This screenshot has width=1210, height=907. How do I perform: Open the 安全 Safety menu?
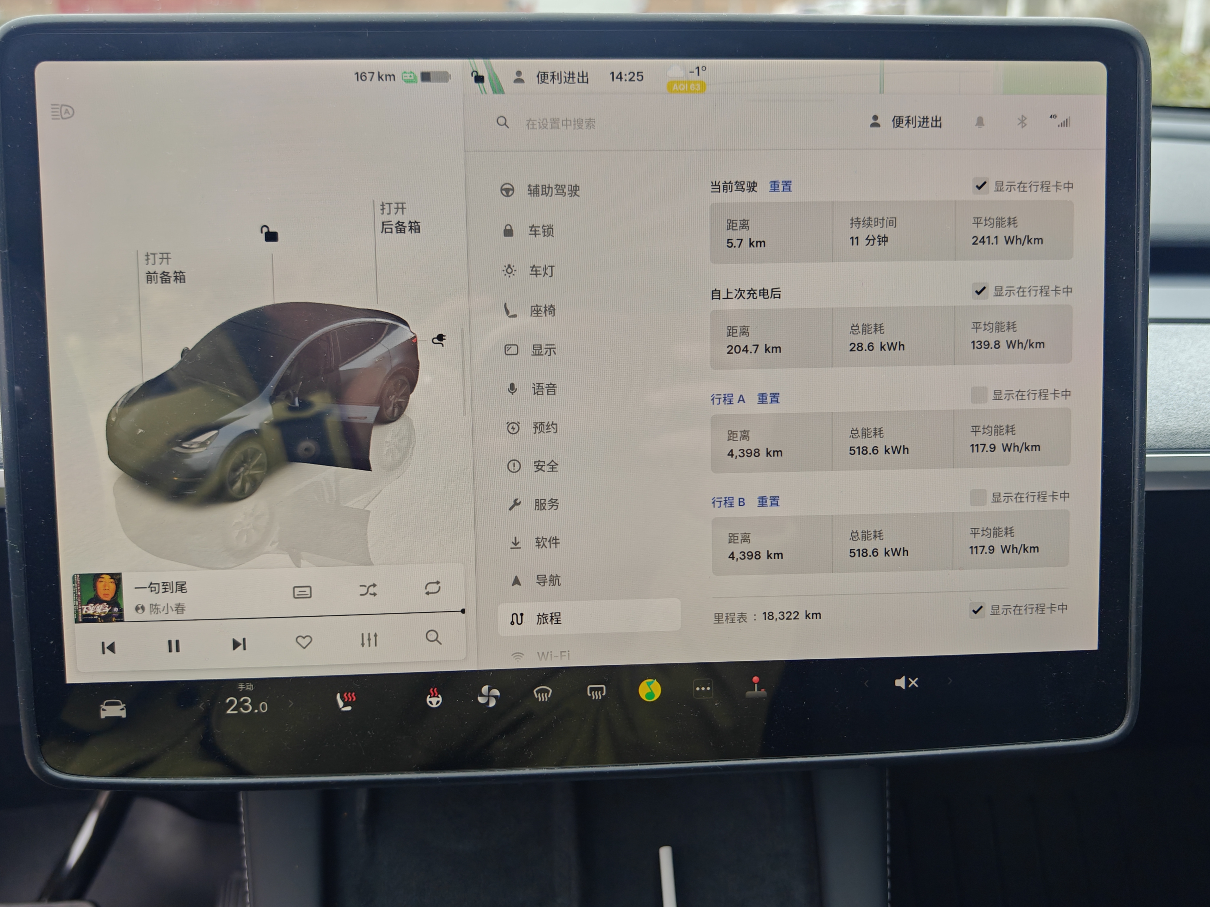pos(533,466)
